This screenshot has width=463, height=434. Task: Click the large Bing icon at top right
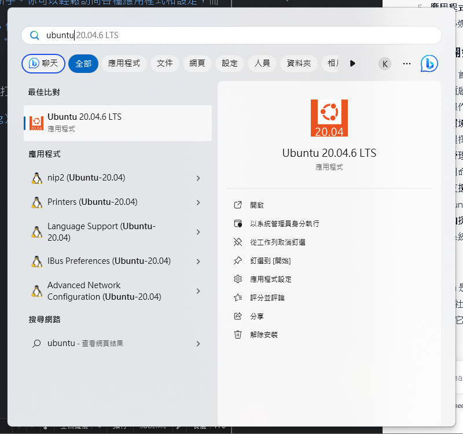(429, 64)
